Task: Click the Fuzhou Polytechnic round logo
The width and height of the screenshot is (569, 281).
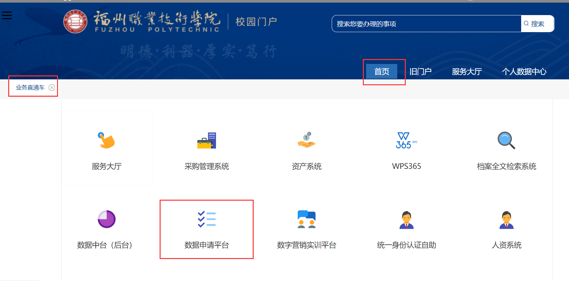Action: [75, 21]
